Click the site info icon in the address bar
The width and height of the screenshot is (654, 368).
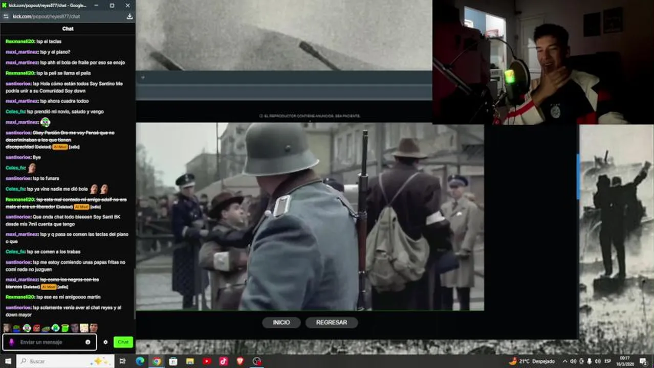coord(6,16)
